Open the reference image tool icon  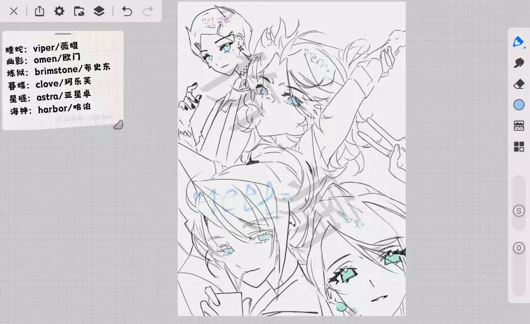[518, 126]
